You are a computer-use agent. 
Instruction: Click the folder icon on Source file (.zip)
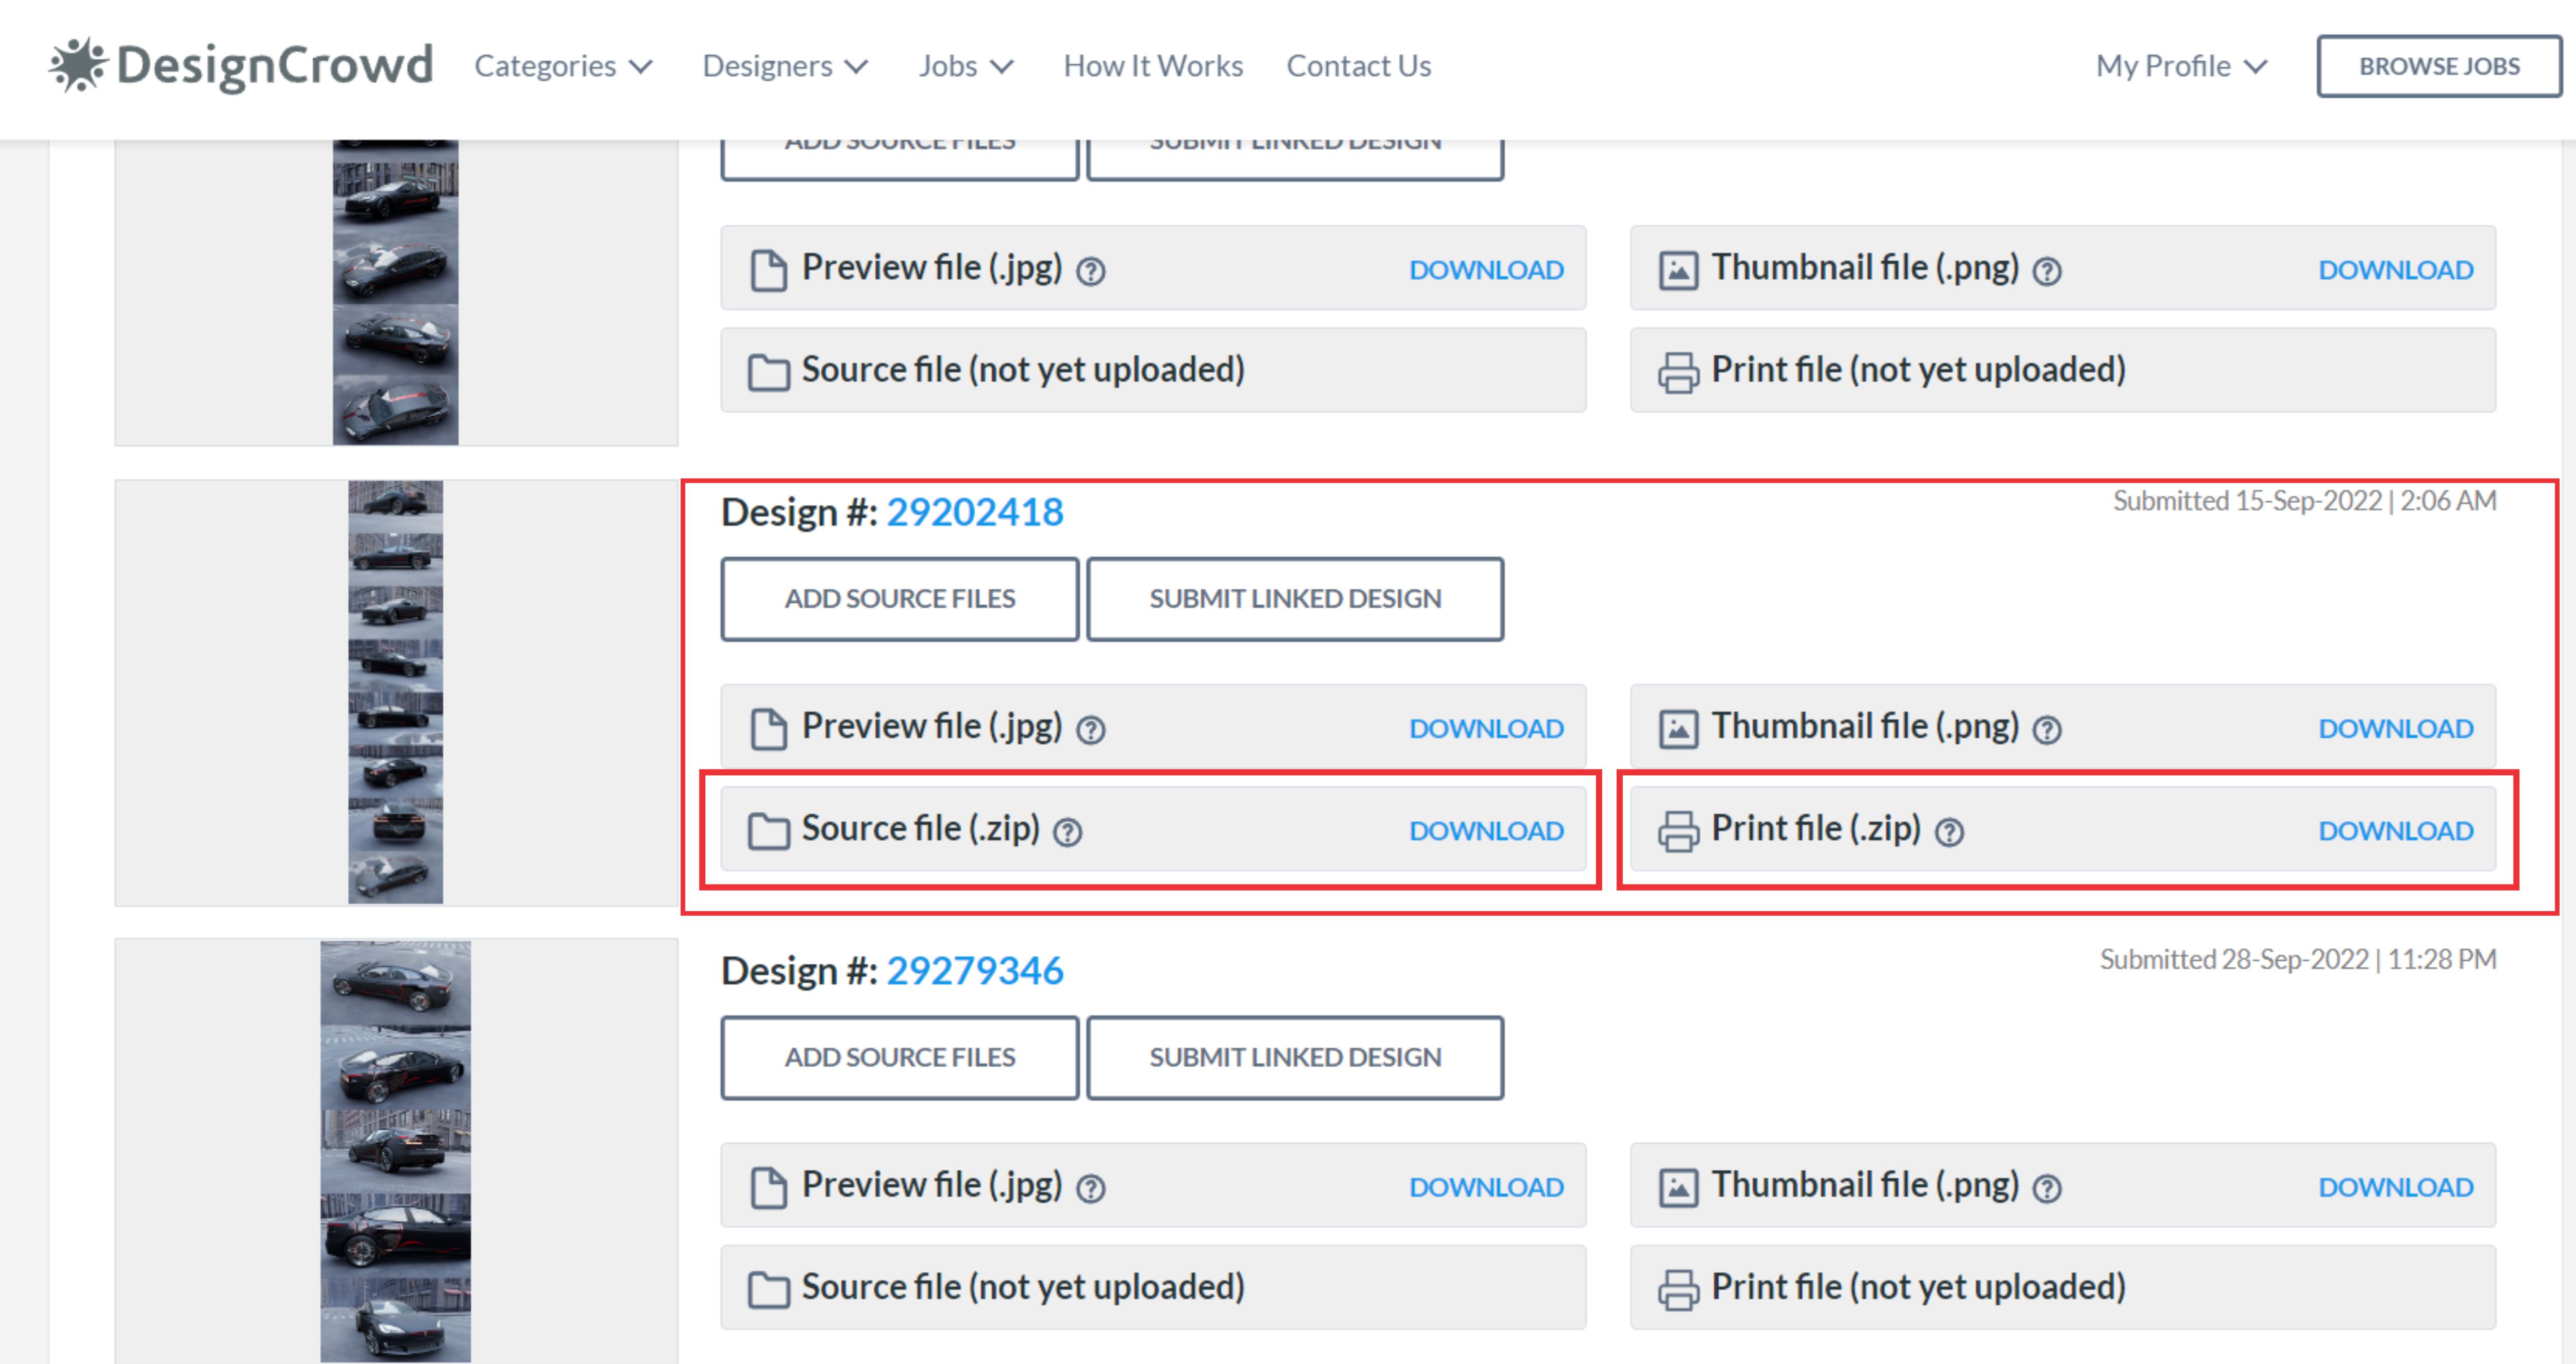point(768,831)
